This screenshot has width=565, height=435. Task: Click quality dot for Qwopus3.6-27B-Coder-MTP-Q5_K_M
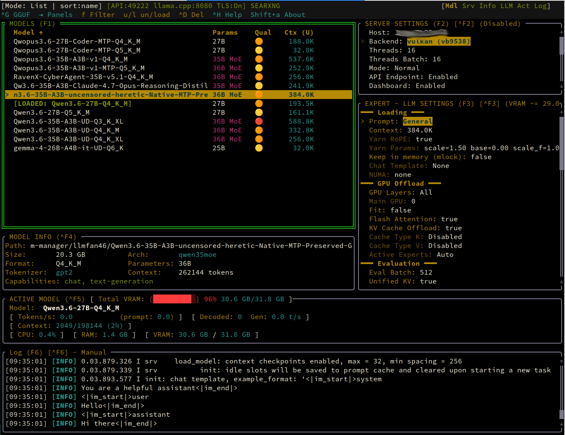259,50
